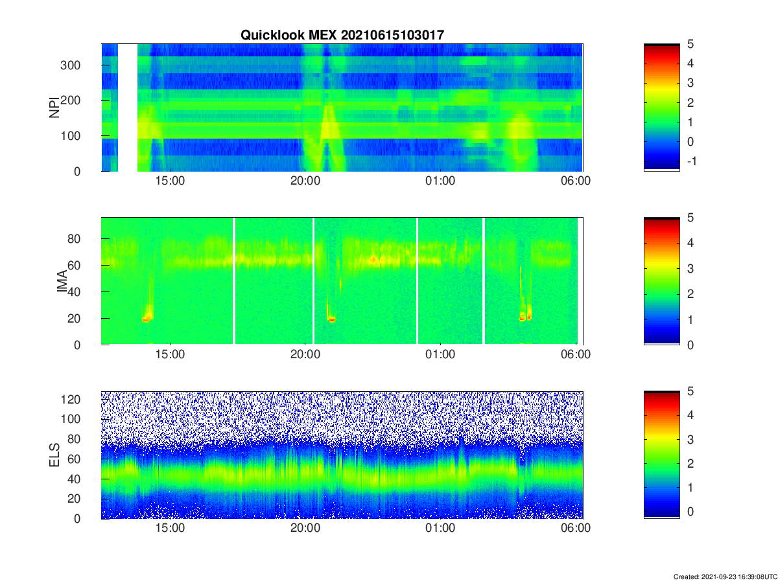Click the NPI spectrogram panel

coord(342,108)
